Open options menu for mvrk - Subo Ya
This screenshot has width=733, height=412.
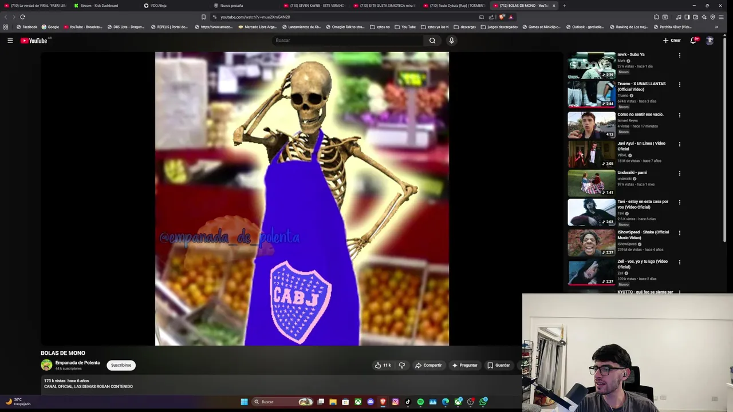click(x=680, y=56)
